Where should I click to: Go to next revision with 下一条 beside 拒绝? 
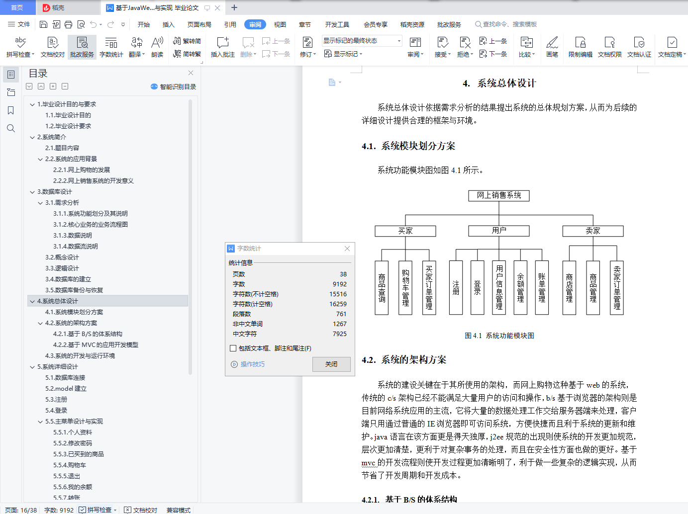[x=493, y=54]
